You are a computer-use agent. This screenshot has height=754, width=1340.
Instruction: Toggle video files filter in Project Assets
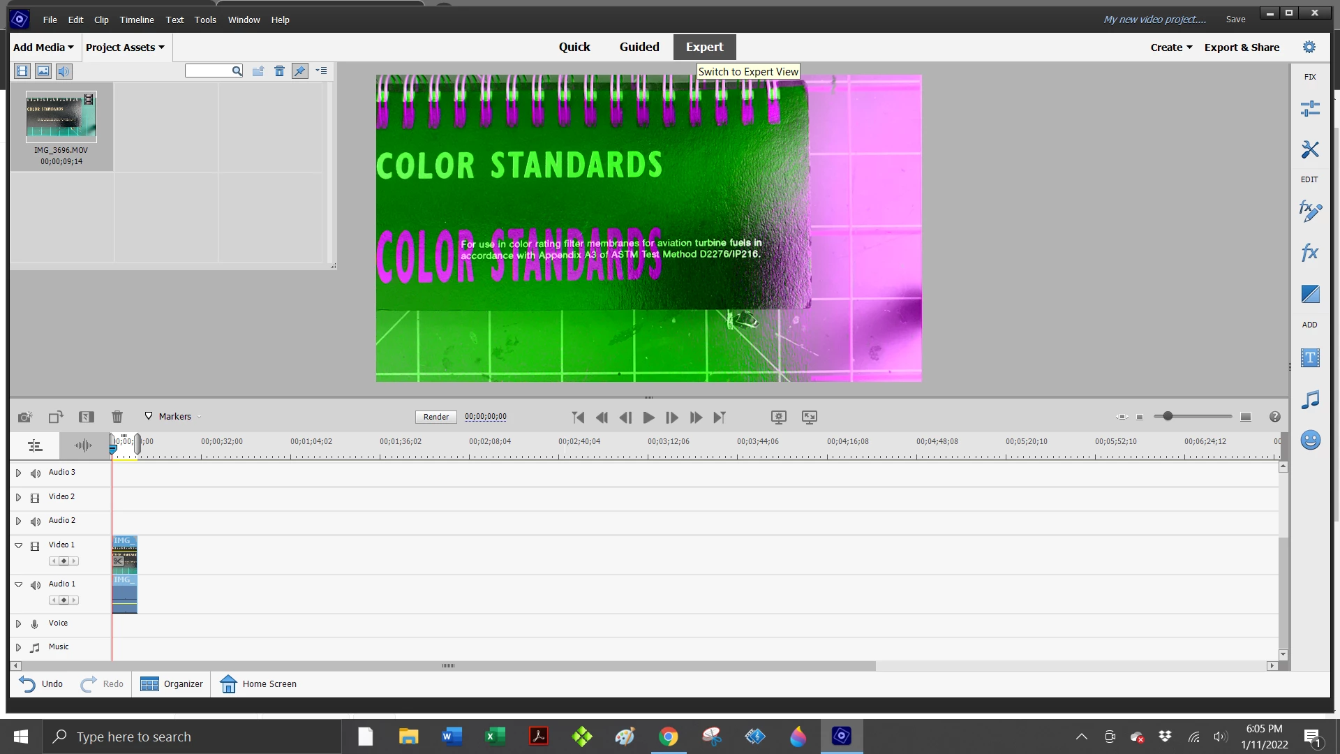coord(22,71)
